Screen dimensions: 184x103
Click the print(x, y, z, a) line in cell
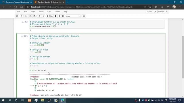coord(38,70)
